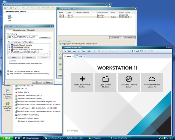
Task: Select the VMnet0 row in Virtual Network Editor
Action: point(95,17)
